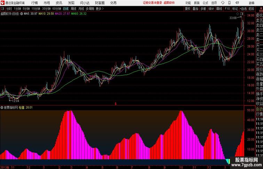Viewport: 263px width, 169px height.
Task: Open the 发现 menu
Action: (71, 3)
